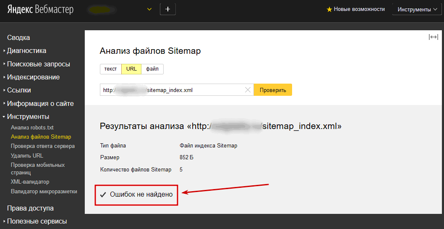Clear the sitemap URL field with X
The width and height of the screenshot is (444, 229).
point(248,90)
